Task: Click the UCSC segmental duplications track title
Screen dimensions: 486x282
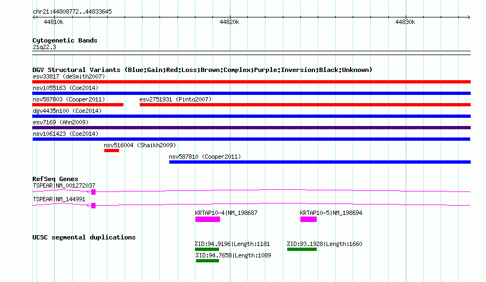Action: tap(84, 237)
